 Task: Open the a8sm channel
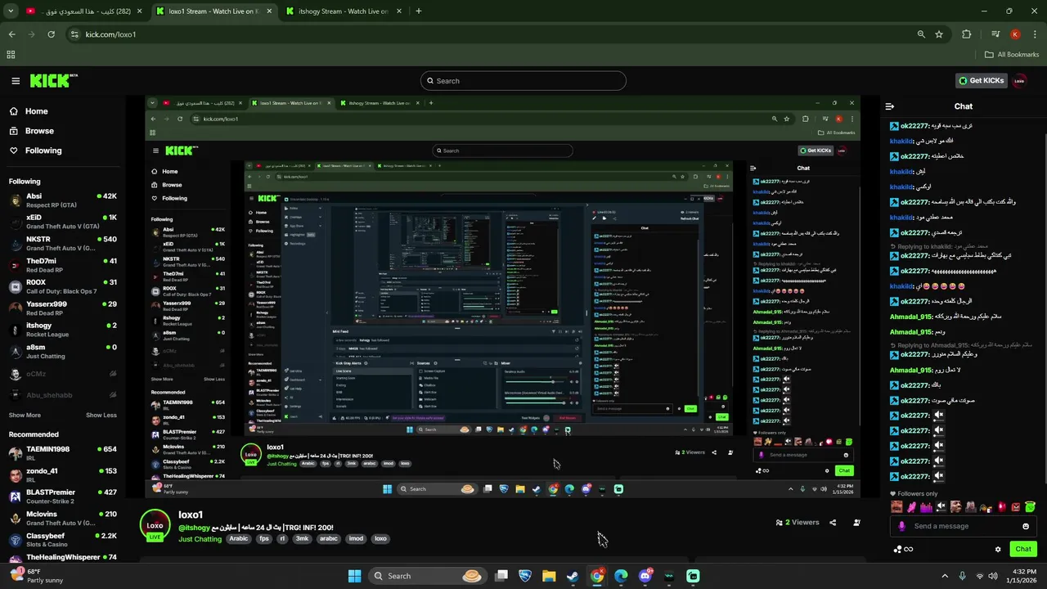coord(62,351)
